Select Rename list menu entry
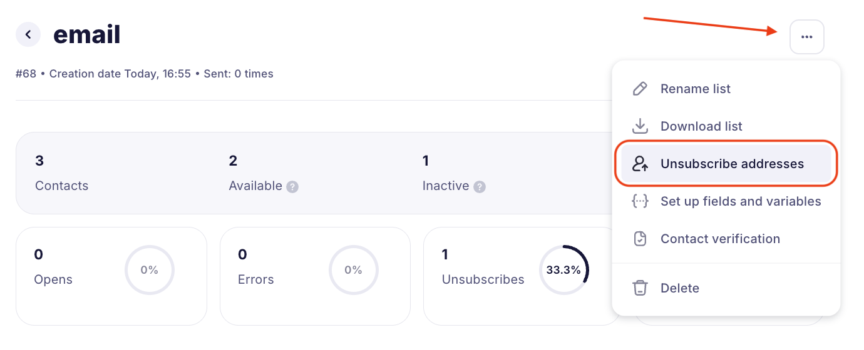 [695, 89]
